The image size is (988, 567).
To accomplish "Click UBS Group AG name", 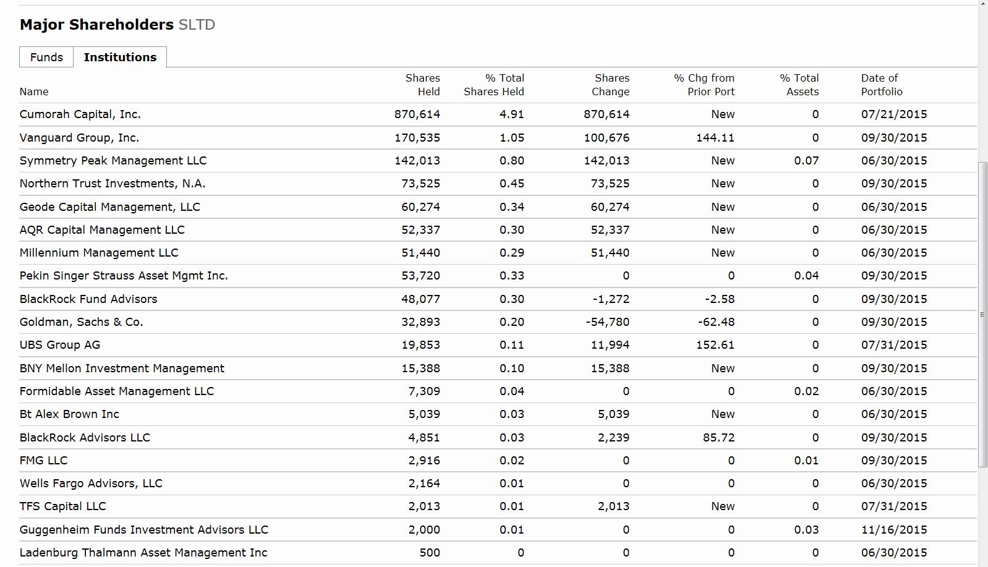I will [60, 345].
